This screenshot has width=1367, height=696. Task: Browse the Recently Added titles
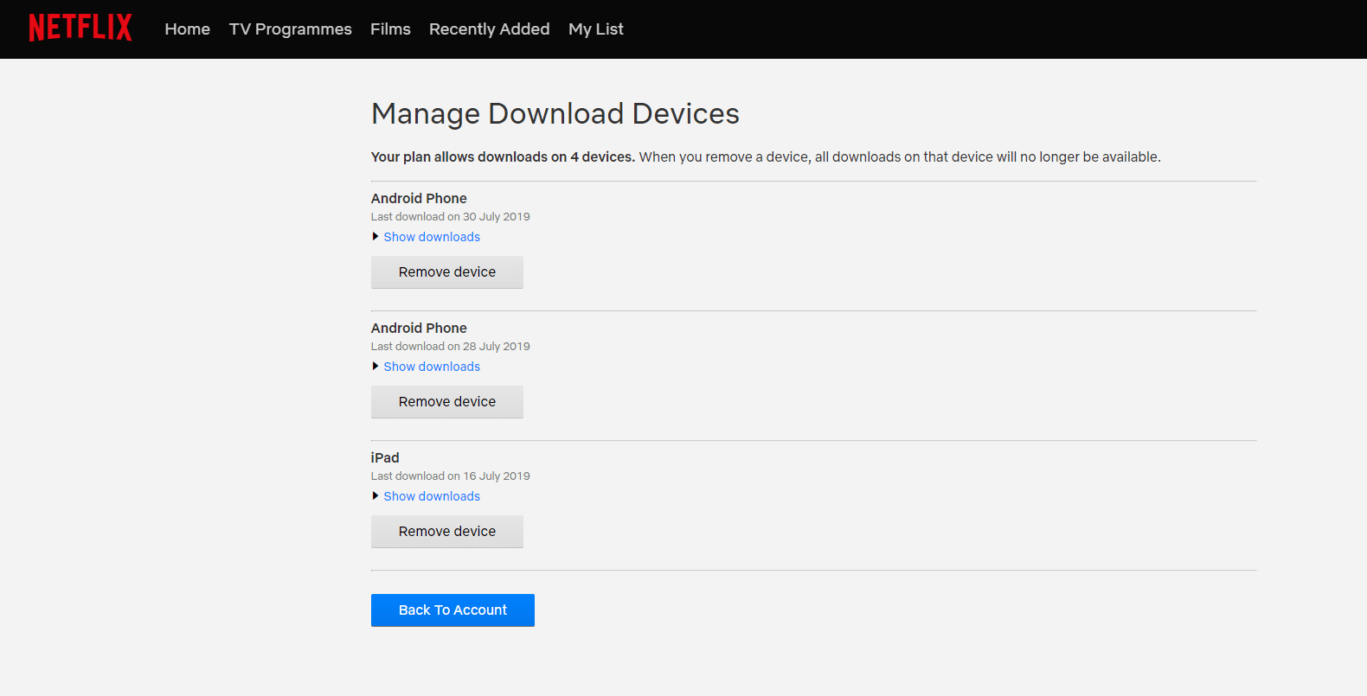pos(489,29)
